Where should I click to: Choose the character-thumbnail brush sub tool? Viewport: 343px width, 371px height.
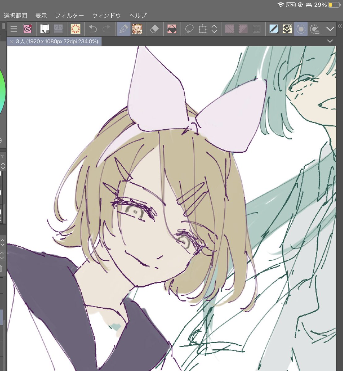pyautogui.click(x=137, y=29)
